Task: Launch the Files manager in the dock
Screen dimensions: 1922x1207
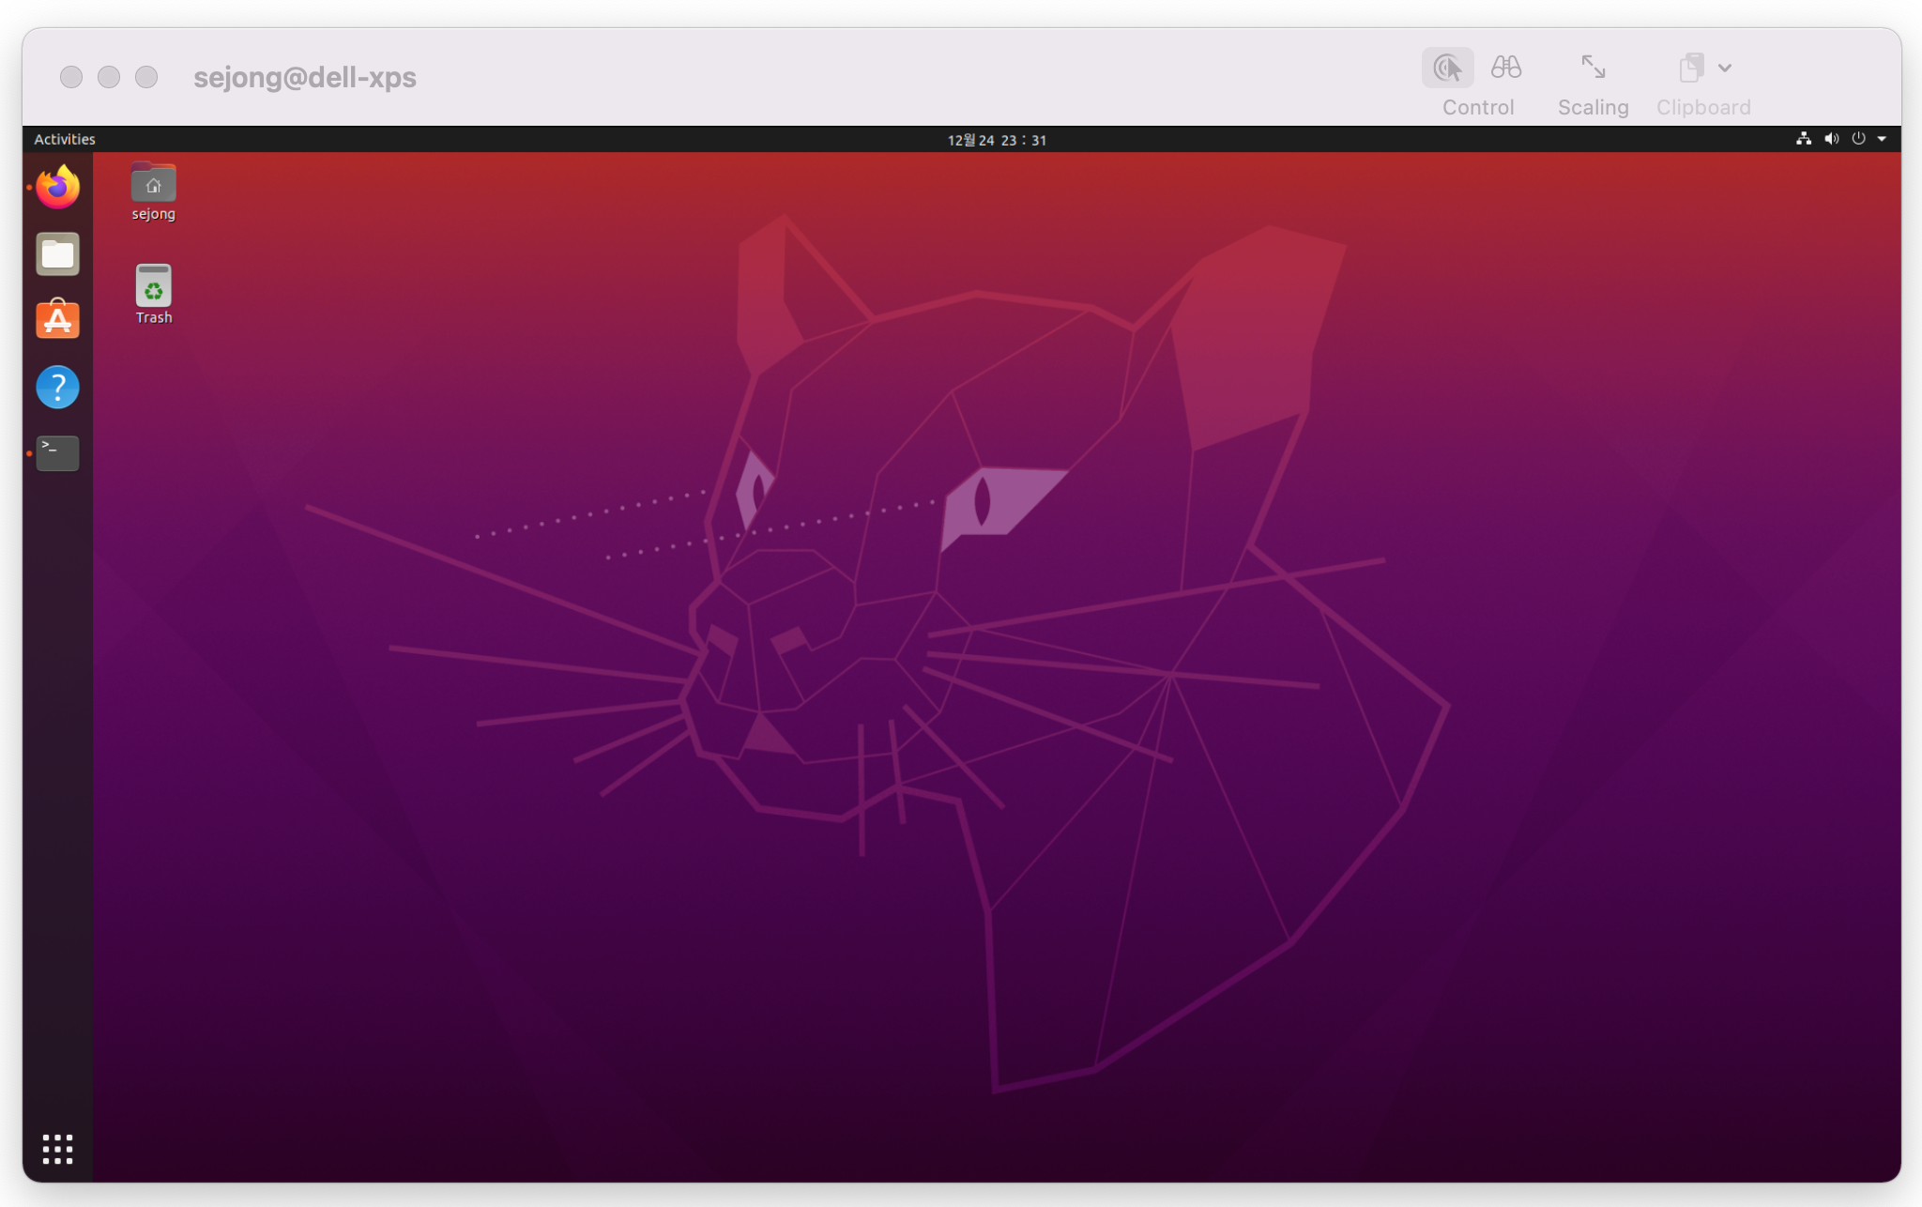Action: point(57,253)
